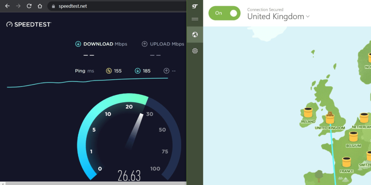
Task: Open the browser home page
Action: pos(40,6)
